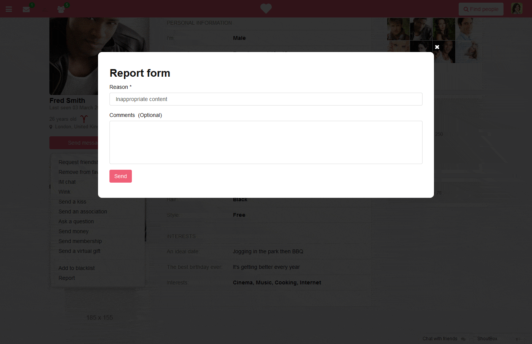Select Ask a question option
This screenshot has width=532, height=344.
[x=76, y=221]
